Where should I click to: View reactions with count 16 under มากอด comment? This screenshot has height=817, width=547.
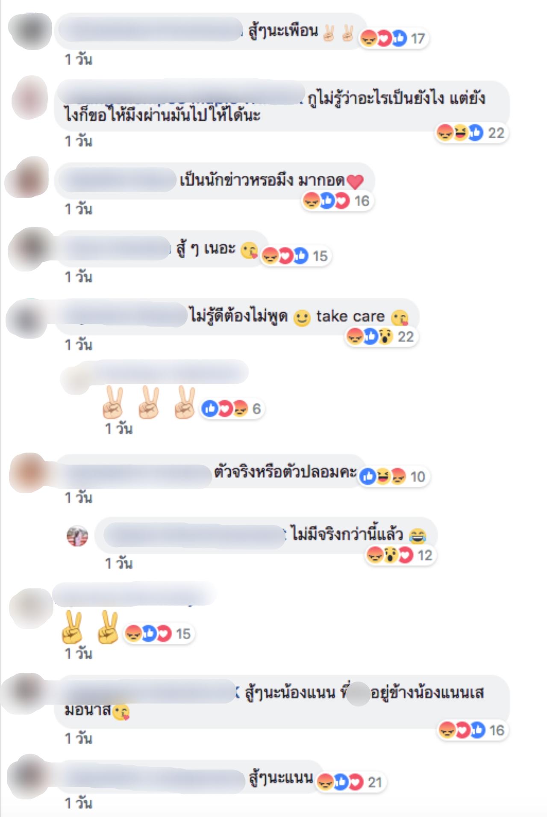point(337,201)
